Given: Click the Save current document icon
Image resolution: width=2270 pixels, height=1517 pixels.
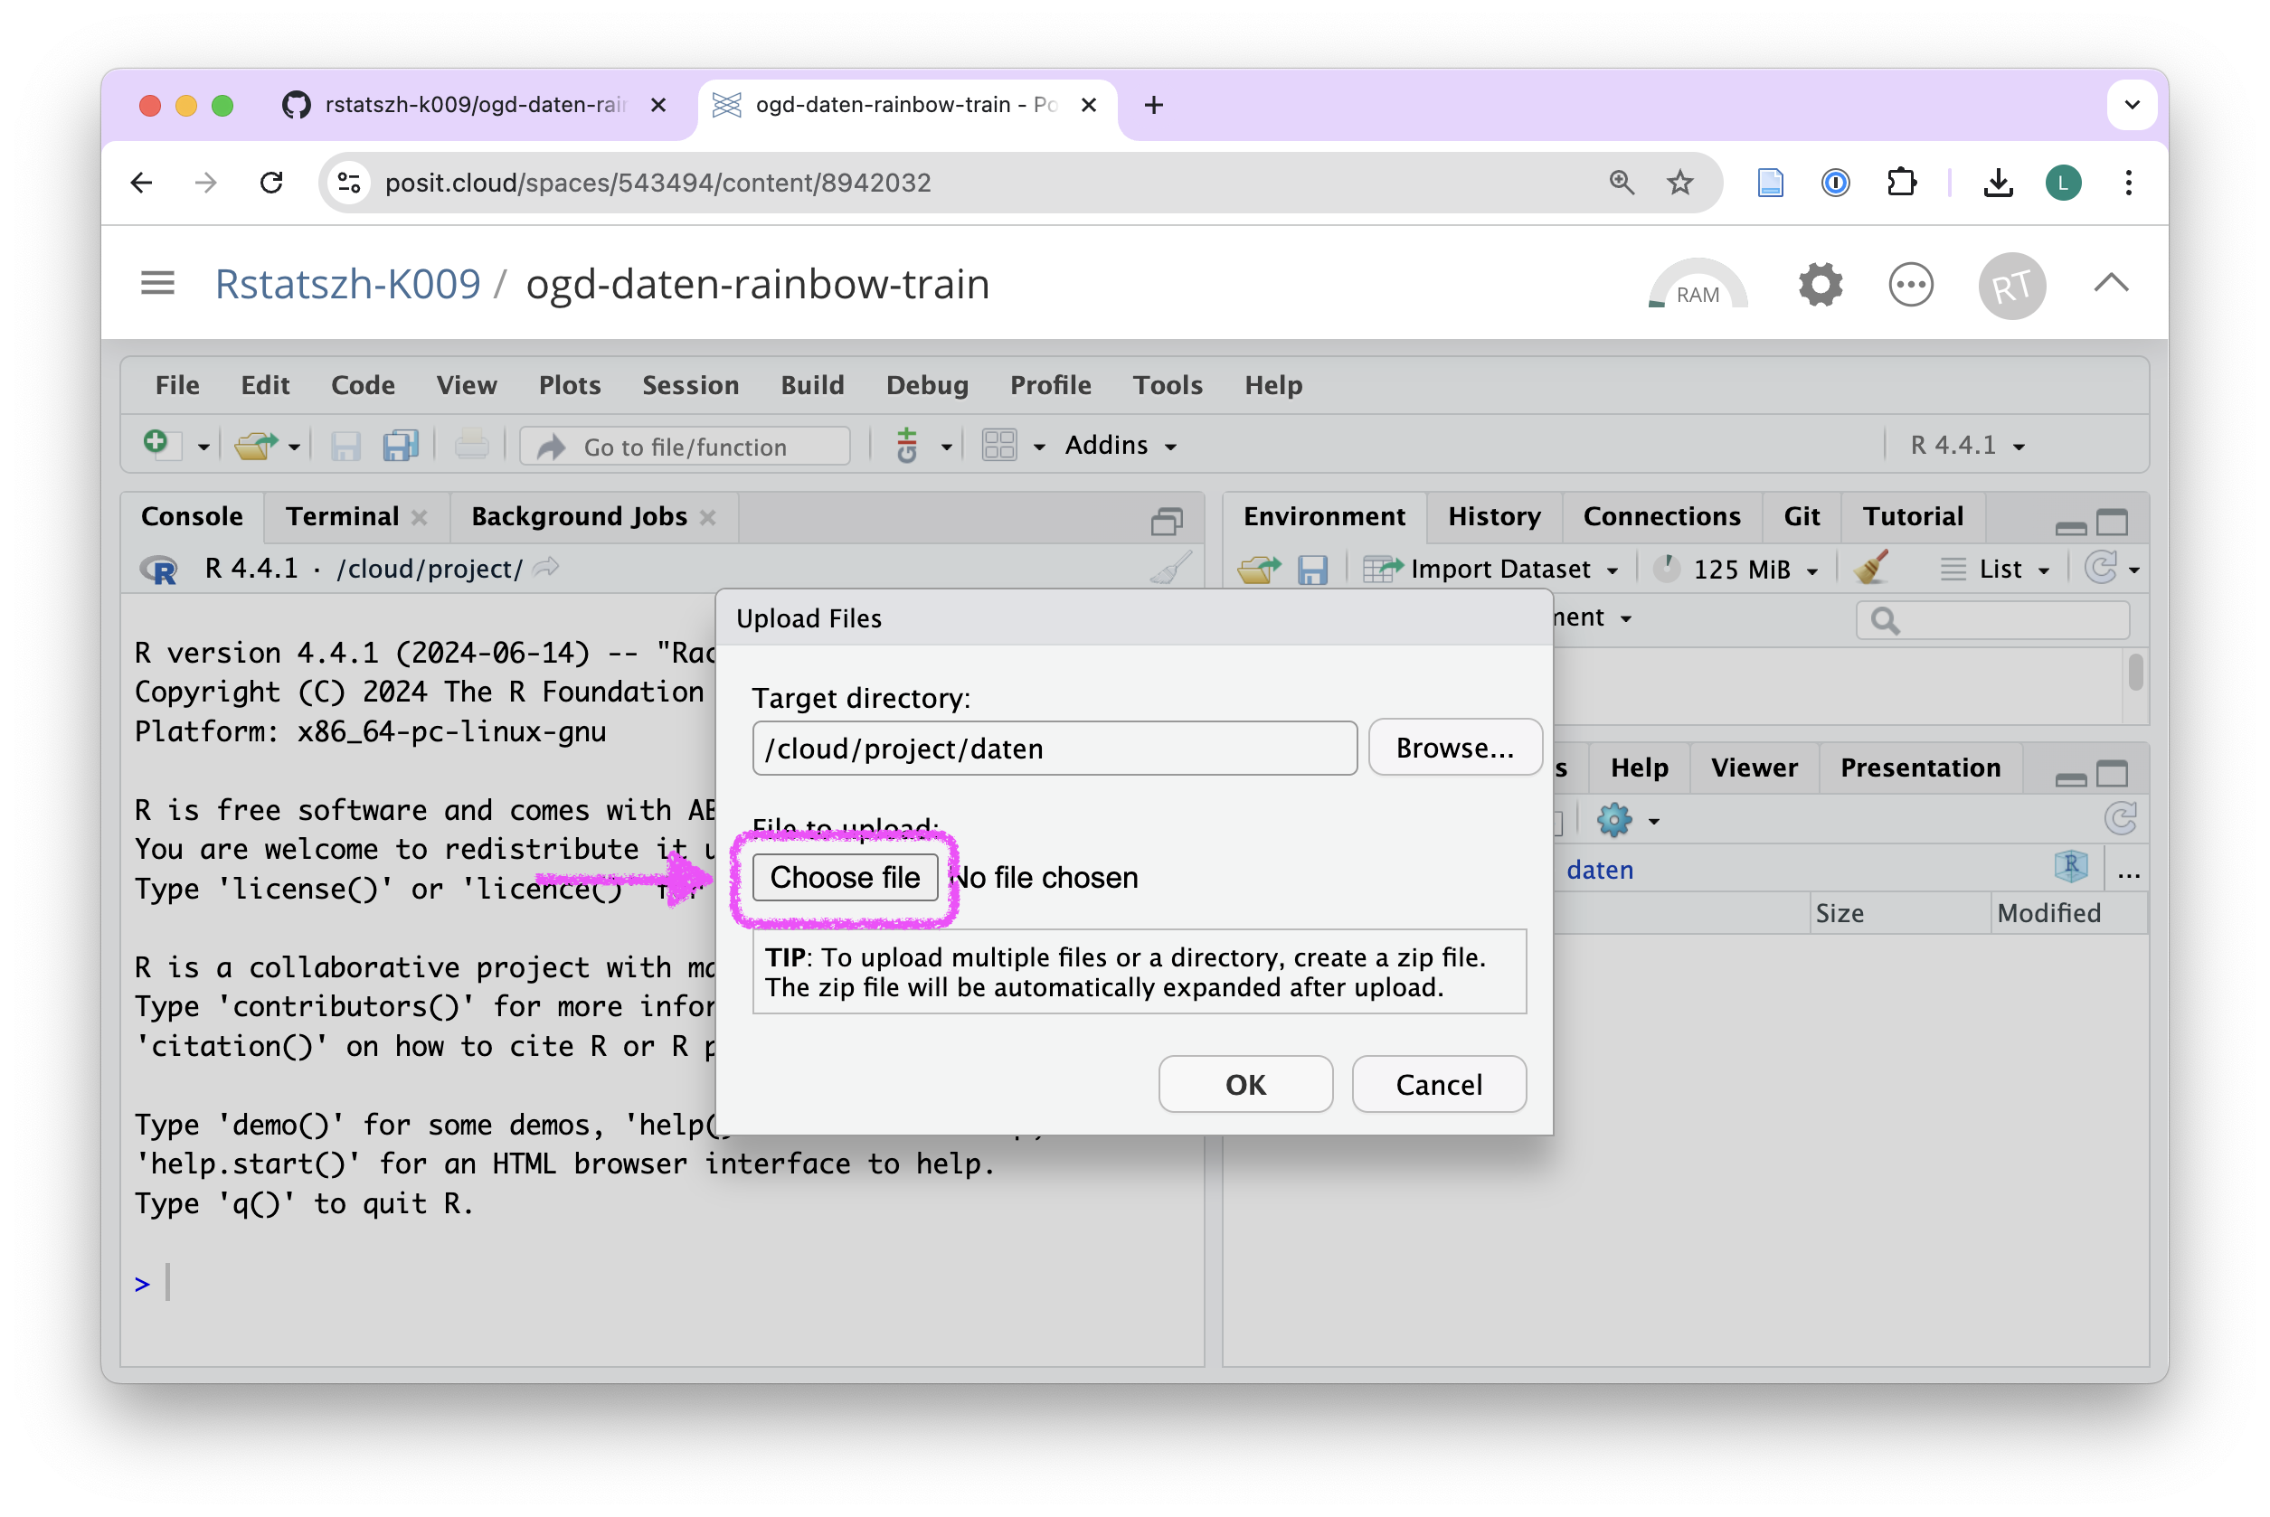Looking at the screenshot, I should pyautogui.click(x=345, y=445).
